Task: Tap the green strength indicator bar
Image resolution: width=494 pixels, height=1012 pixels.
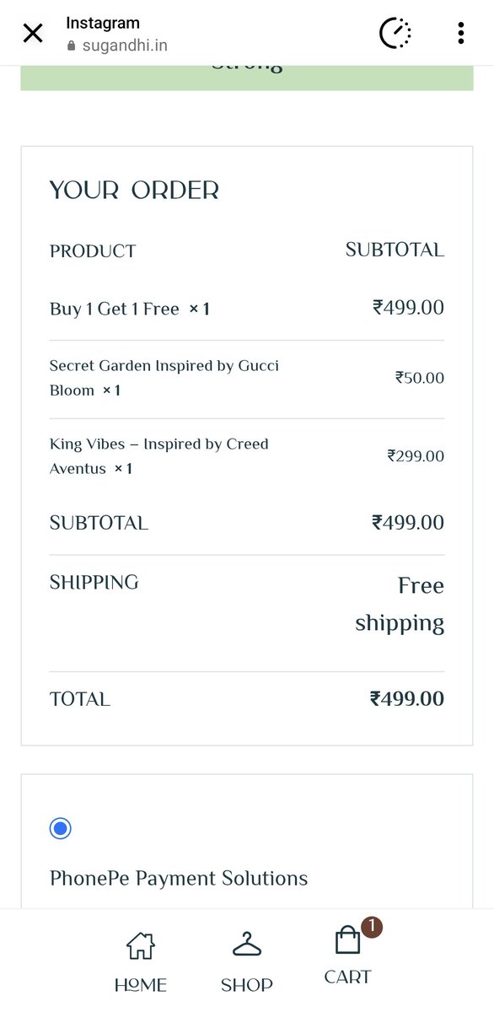Action: coord(247,78)
